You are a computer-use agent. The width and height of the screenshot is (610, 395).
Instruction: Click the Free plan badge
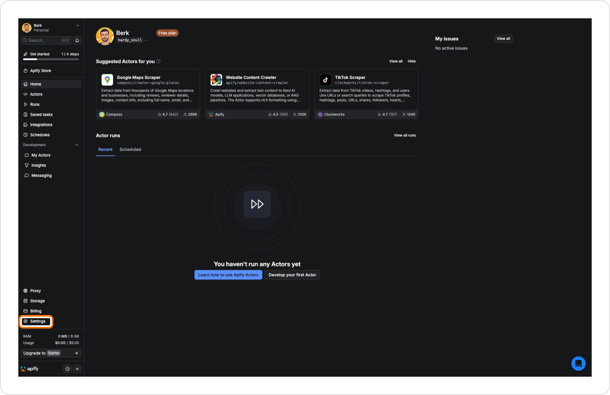tap(167, 33)
